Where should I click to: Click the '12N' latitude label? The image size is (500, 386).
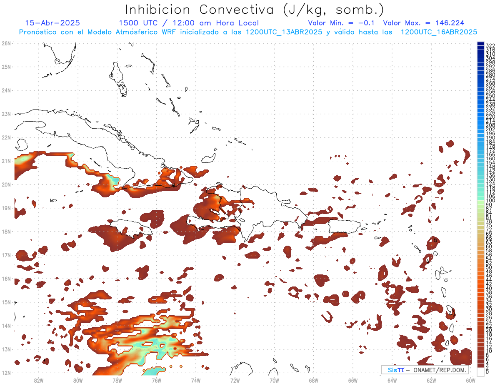click(x=6, y=373)
